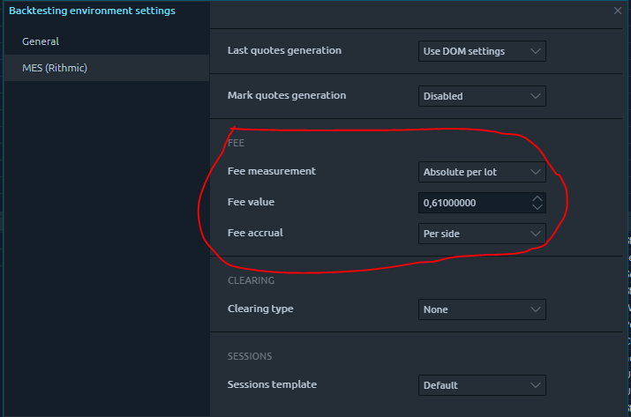This screenshot has width=631, height=417.
Task: Click the Backtesting environment settings title
Action: [x=92, y=11]
